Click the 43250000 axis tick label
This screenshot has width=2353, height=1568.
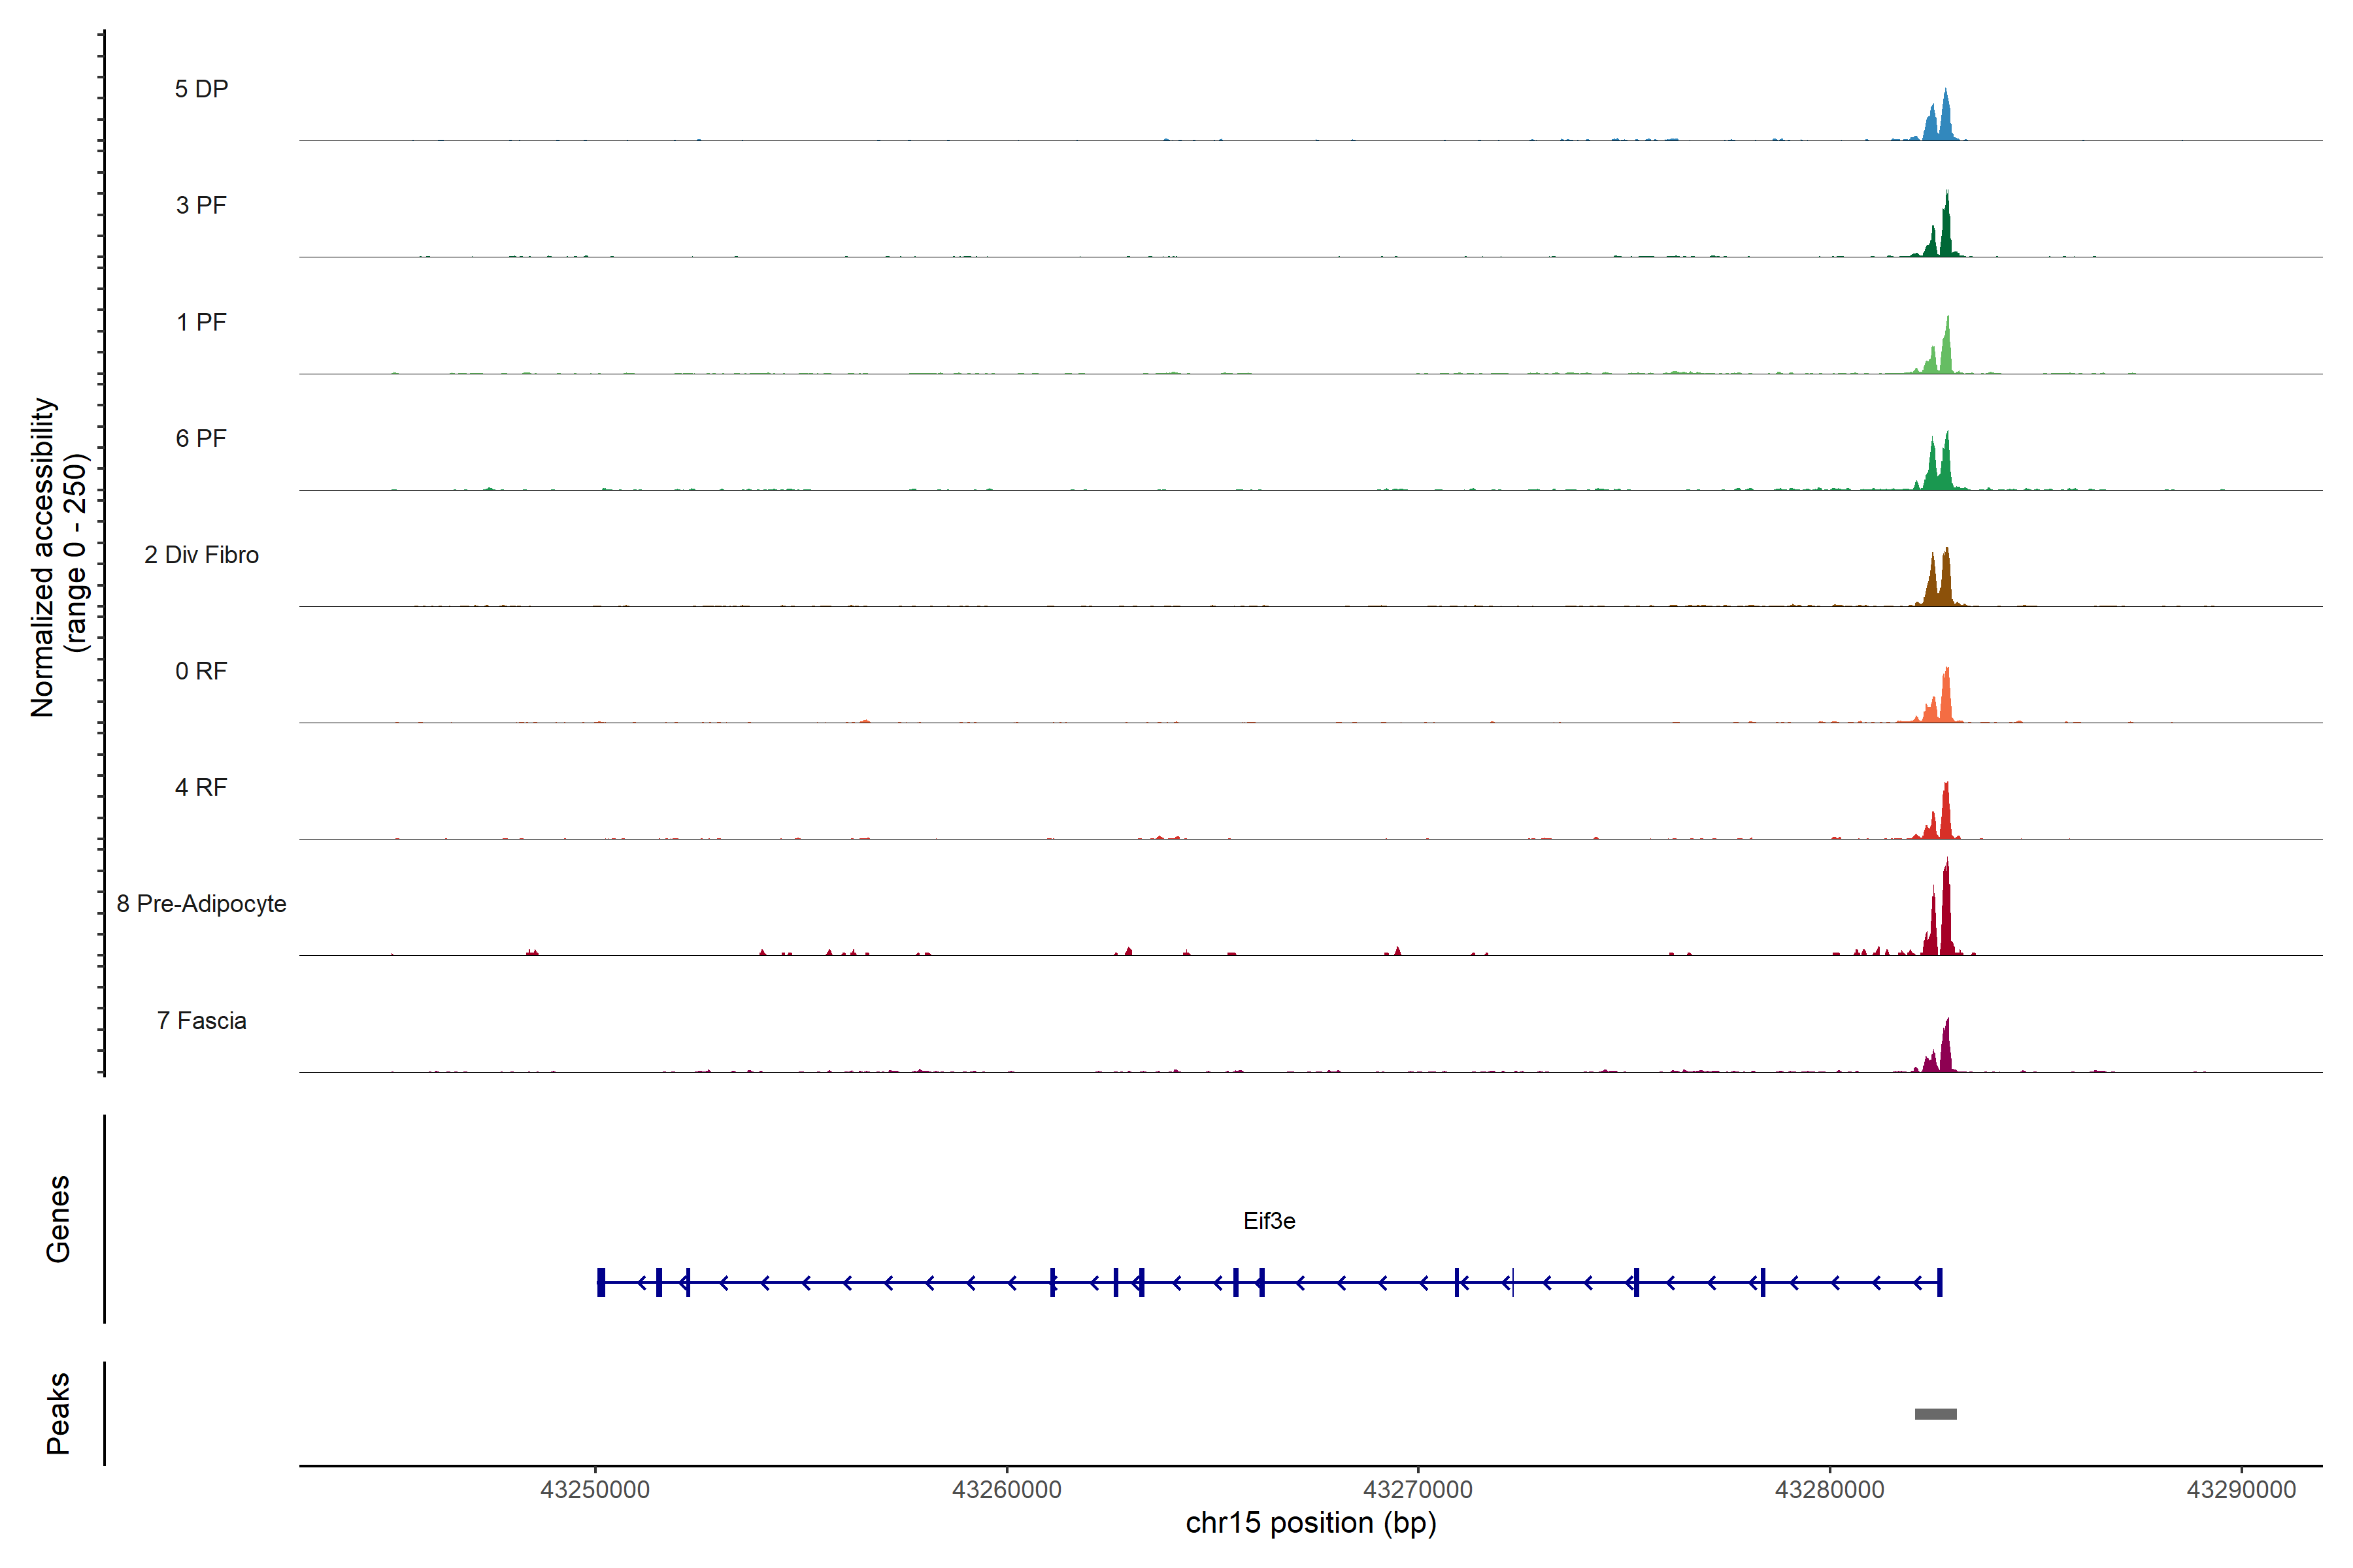(x=594, y=1490)
